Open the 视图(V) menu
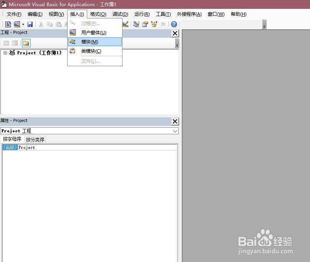 [56, 14]
